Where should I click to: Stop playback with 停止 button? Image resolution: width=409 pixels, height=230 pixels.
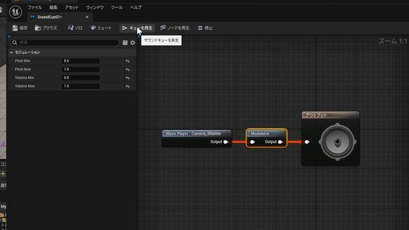point(205,28)
